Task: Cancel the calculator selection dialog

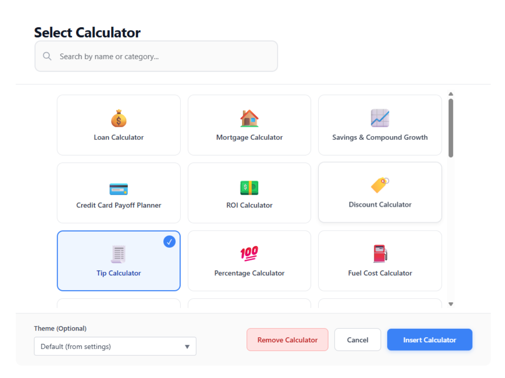Action: tap(357, 339)
